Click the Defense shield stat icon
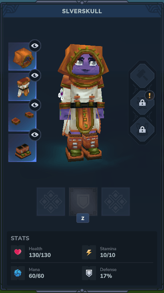164x293 pixels. [x=89, y=273]
